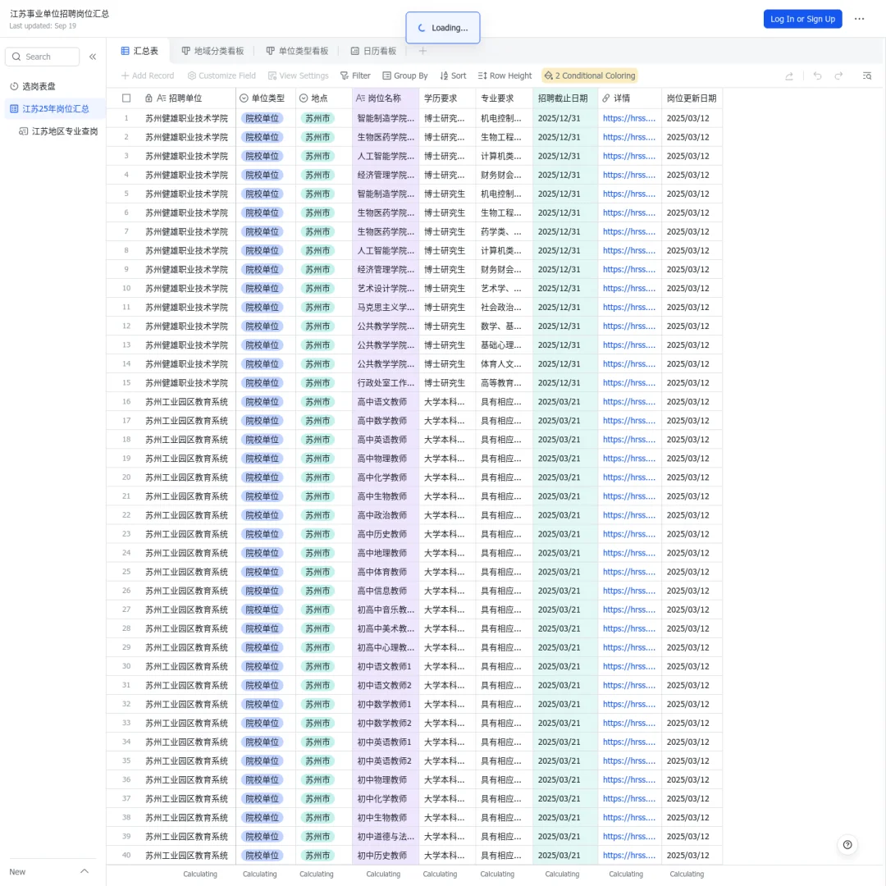The height and width of the screenshot is (886, 886).
Task: Toggle the select-all checkbox in header
Action: pyautogui.click(x=126, y=98)
